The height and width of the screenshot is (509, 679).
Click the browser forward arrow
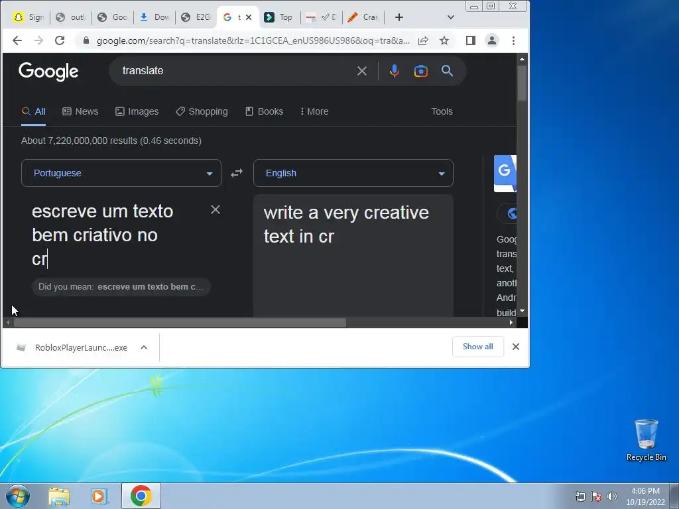(x=38, y=40)
